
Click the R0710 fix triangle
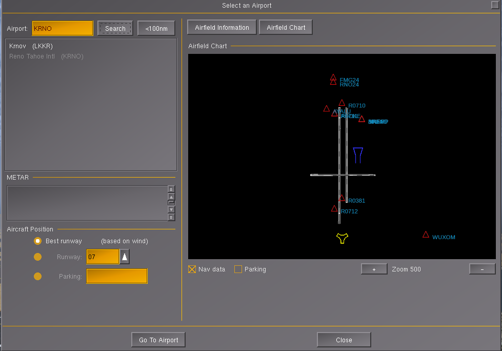342,103
